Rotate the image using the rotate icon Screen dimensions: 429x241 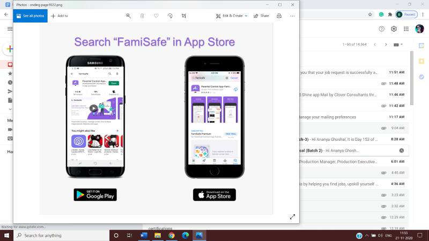click(170, 16)
